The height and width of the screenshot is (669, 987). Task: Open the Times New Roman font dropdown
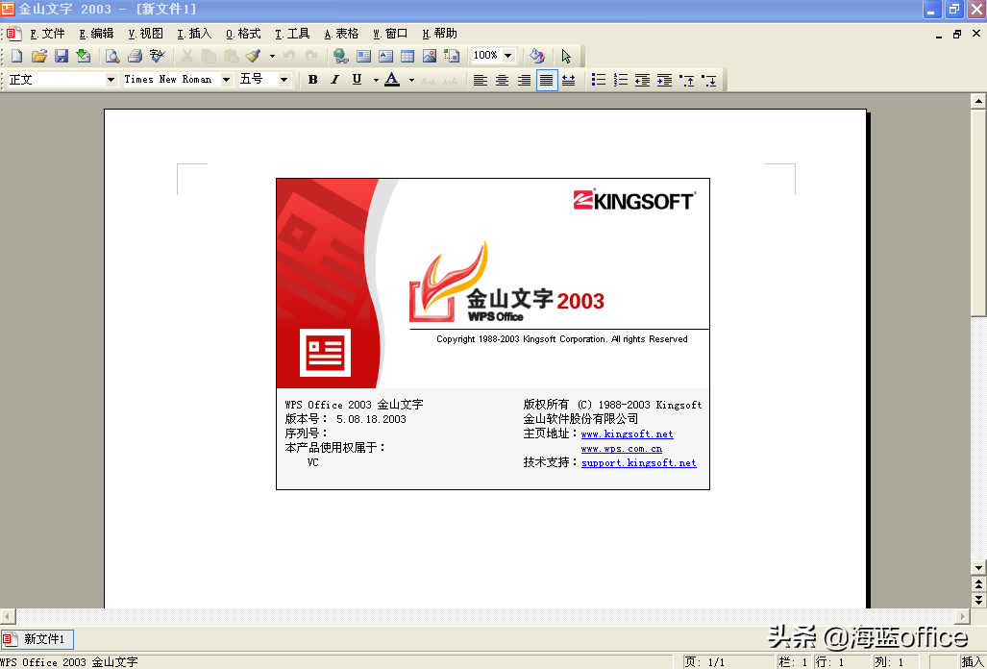point(226,79)
